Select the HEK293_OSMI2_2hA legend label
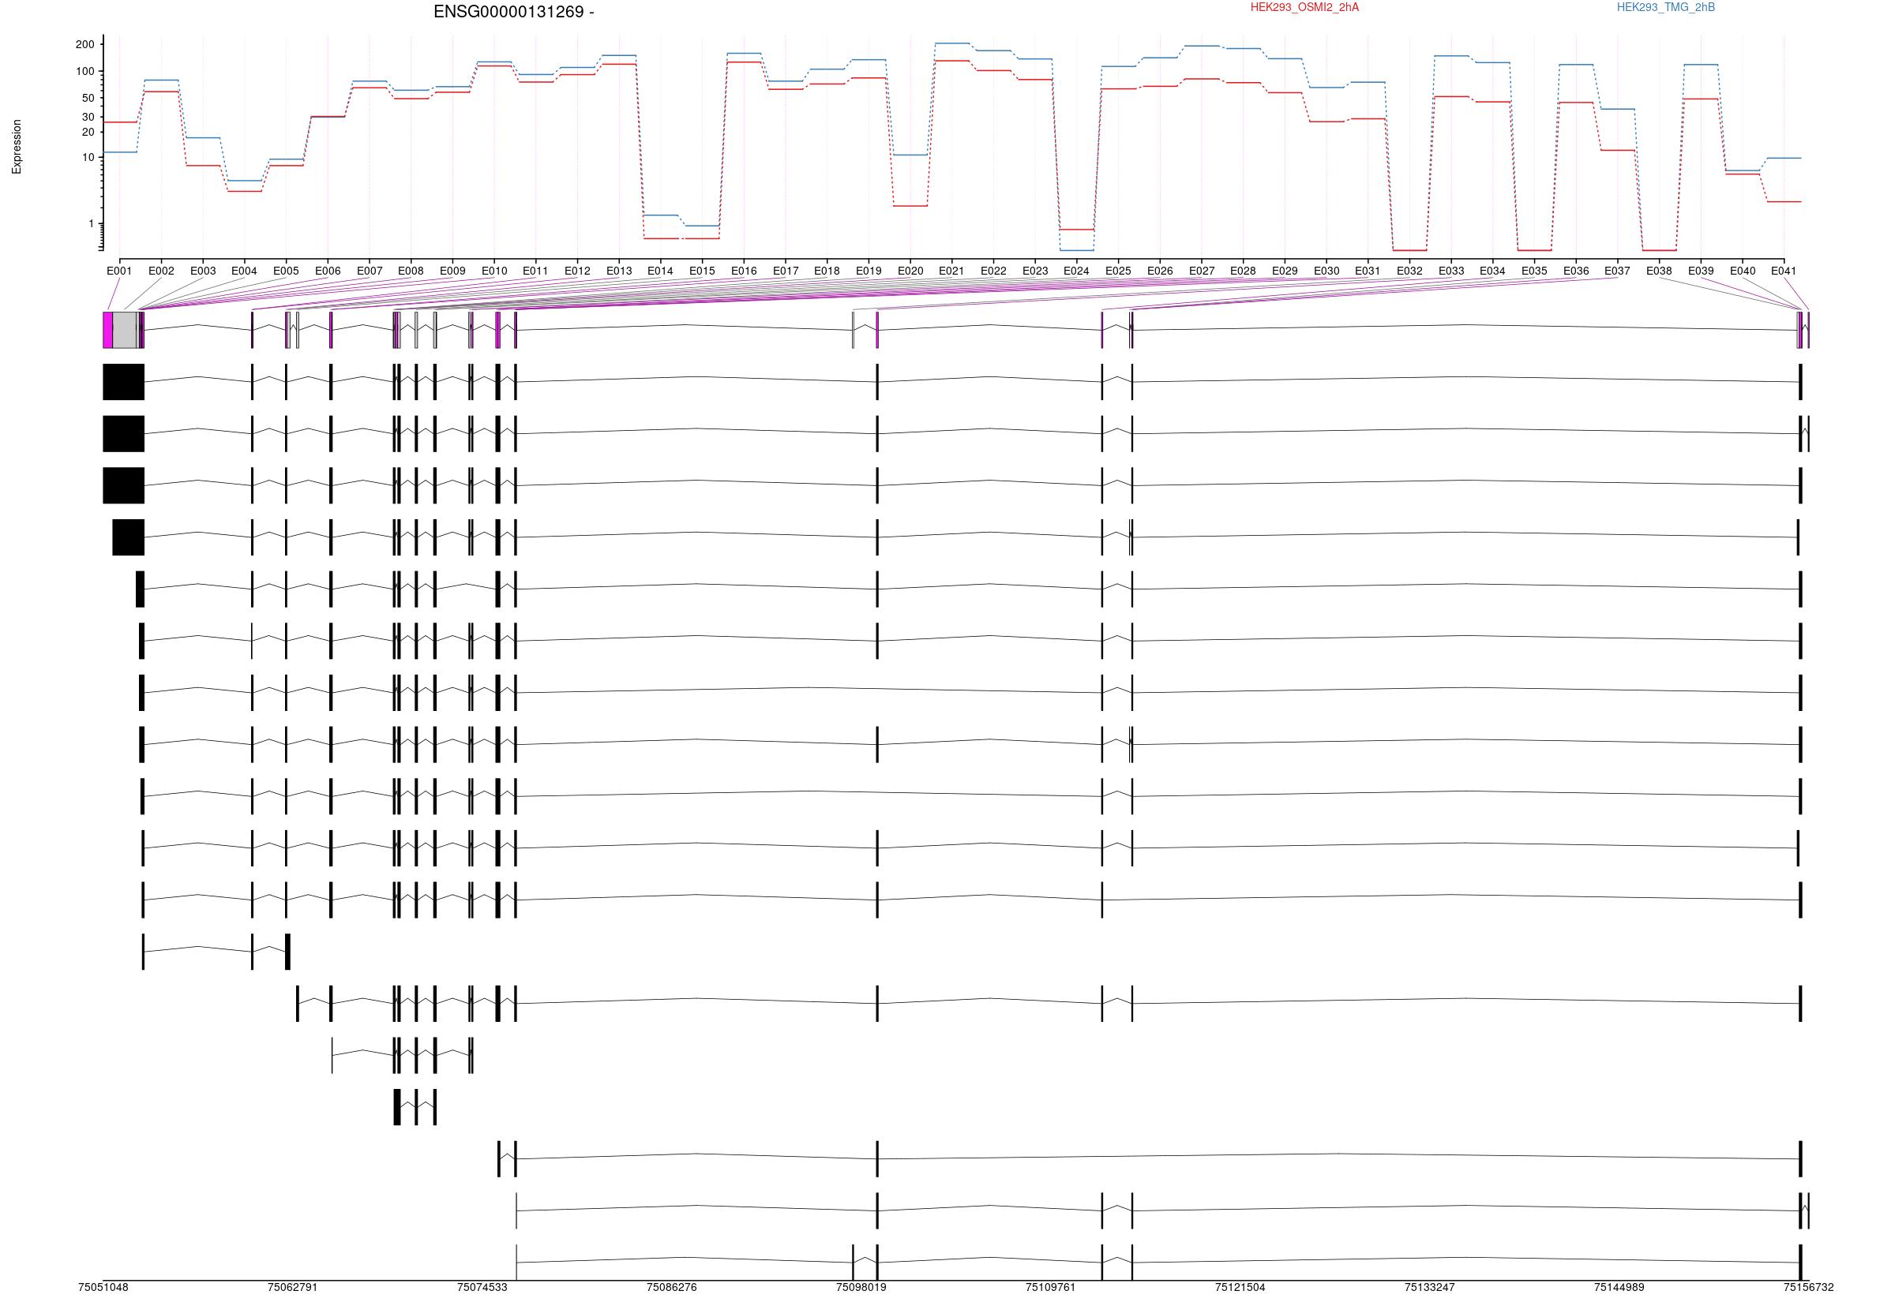Viewport: 1895px width, 1302px height. coord(1304,7)
